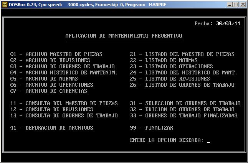Select option 01 Archivo Maestro de Piezas

pyautogui.click(x=56, y=54)
